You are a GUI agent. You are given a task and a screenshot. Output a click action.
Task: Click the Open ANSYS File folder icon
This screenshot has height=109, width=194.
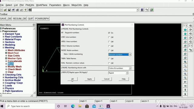5,10
